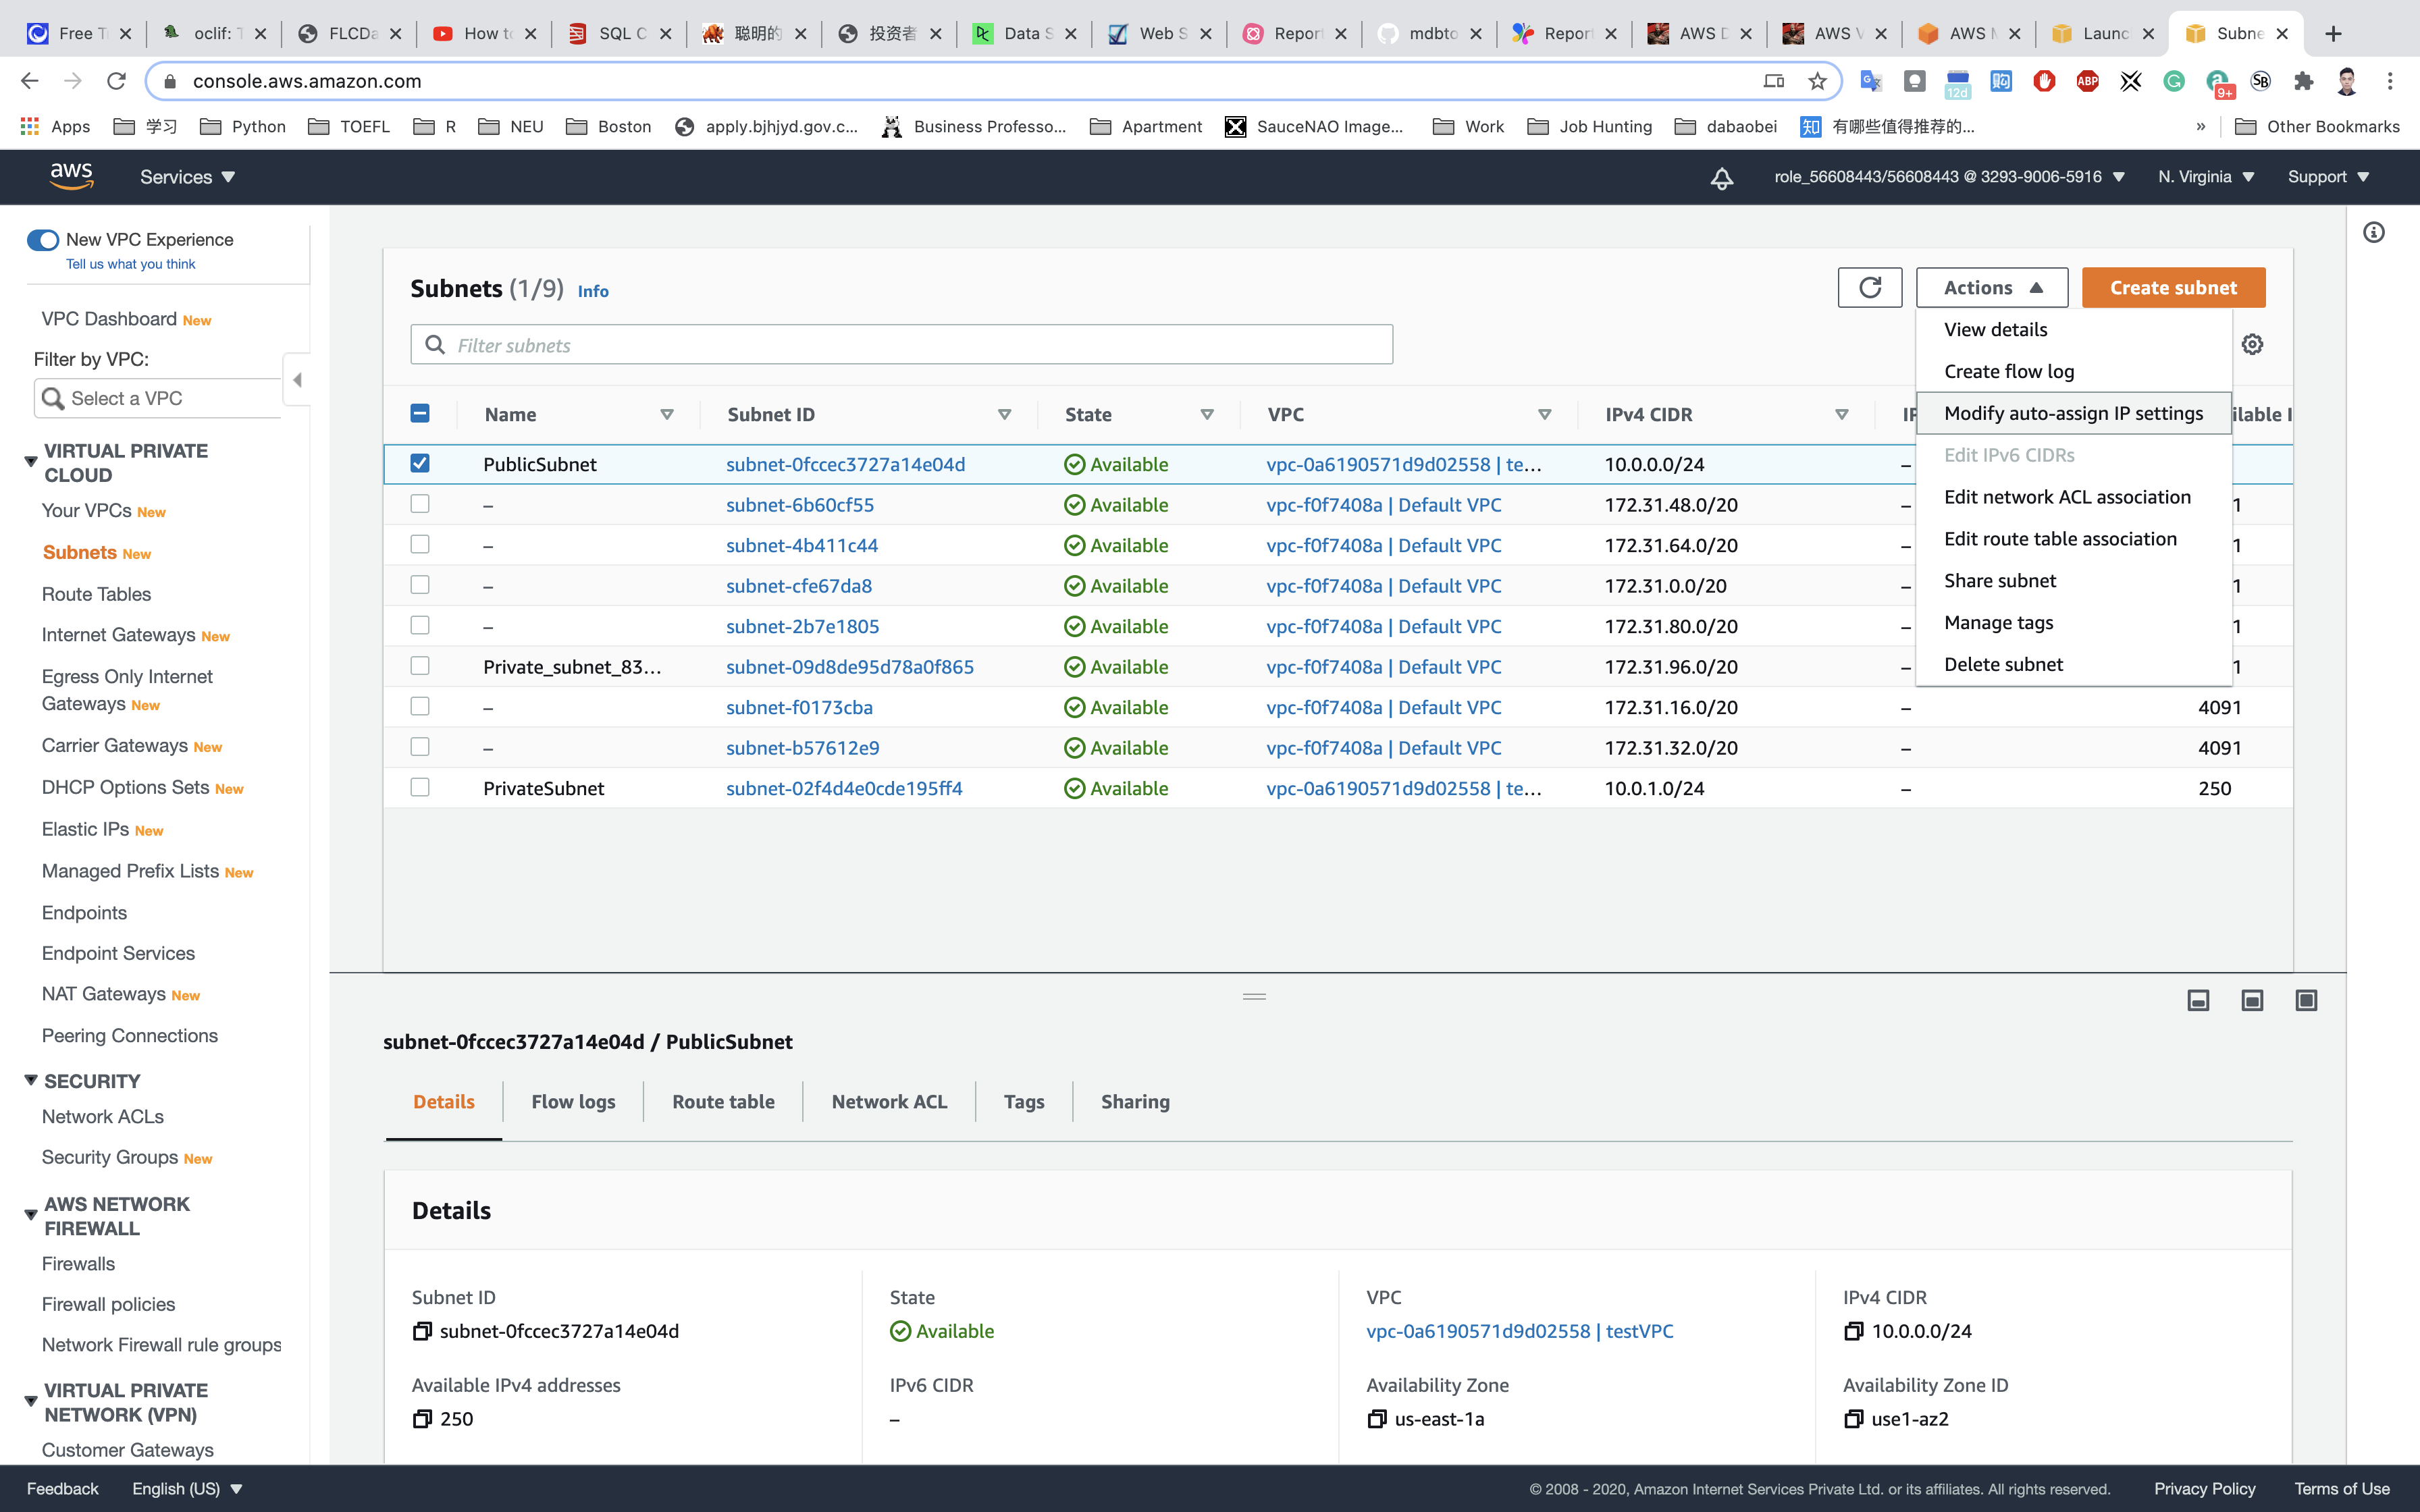Viewport: 2420px width, 1512px height.
Task: Select Modify auto-assign IP settings
Action: tap(2073, 413)
